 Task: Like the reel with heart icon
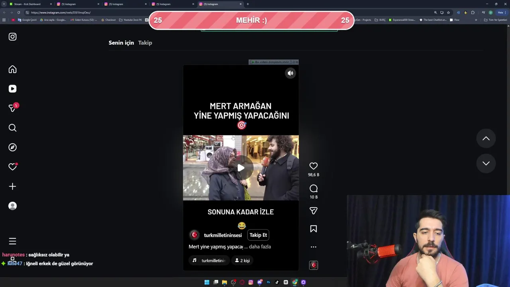[314, 166]
